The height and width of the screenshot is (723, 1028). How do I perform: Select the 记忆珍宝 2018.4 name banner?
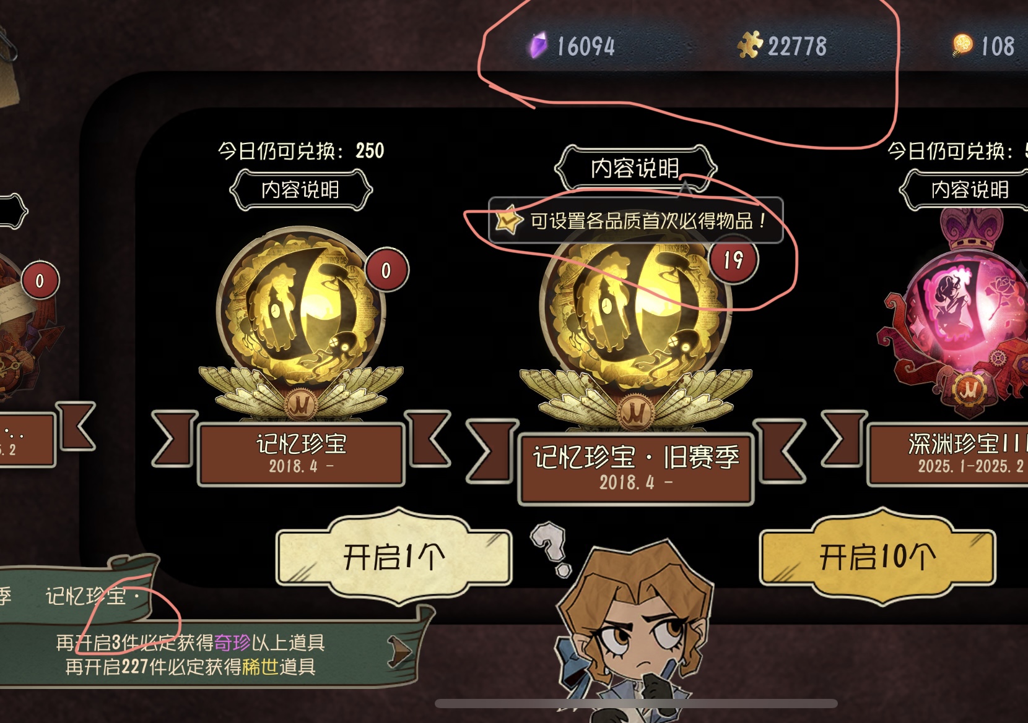[x=301, y=453]
